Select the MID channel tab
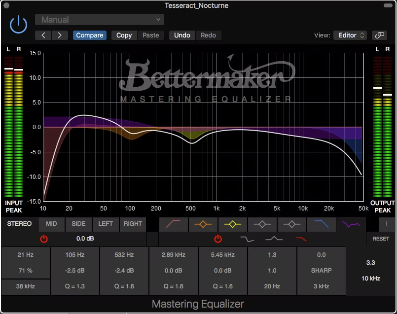Image resolution: width=397 pixels, height=314 pixels. (x=51, y=224)
